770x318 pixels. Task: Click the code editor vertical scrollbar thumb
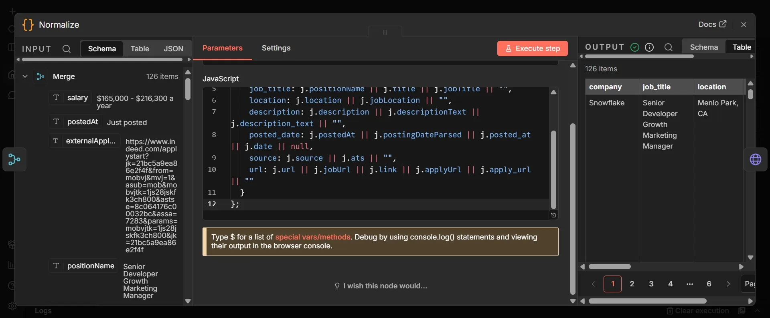coord(553,170)
